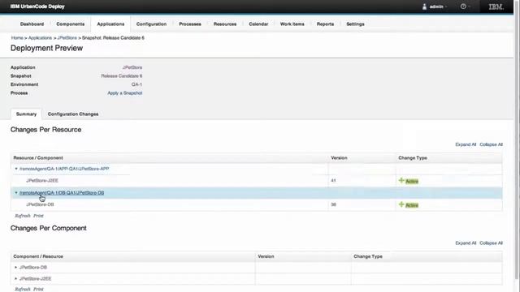Select the Applications tab
Viewport: 520px width, 292px height.
[x=110, y=24]
